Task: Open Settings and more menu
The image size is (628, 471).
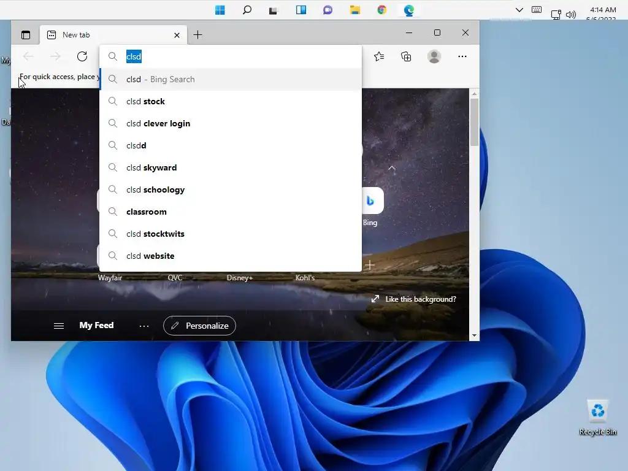Action: tap(462, 56)
